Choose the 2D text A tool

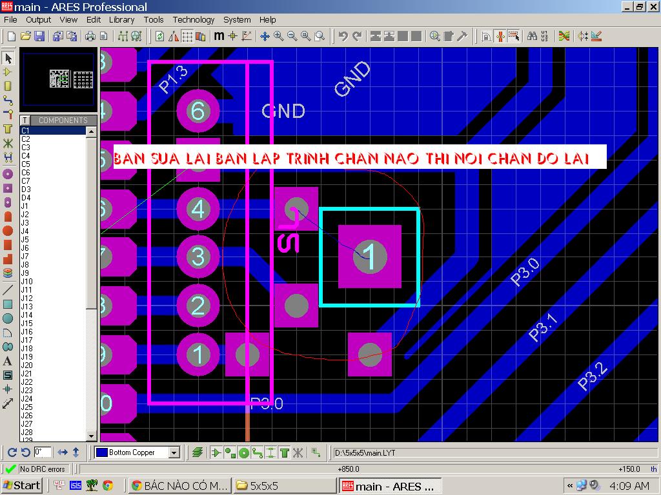tap(8, 361)
